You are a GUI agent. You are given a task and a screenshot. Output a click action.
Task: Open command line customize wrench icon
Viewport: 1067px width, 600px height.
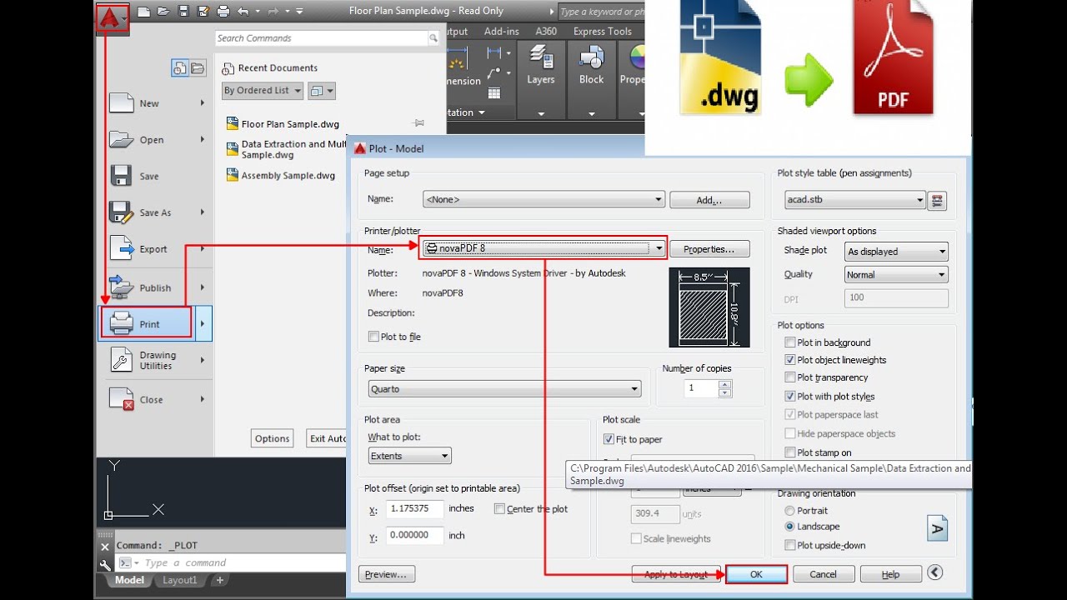point(104,564)
